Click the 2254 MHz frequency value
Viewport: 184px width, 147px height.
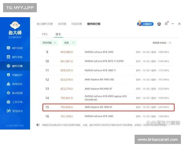[x=163, y=107]
